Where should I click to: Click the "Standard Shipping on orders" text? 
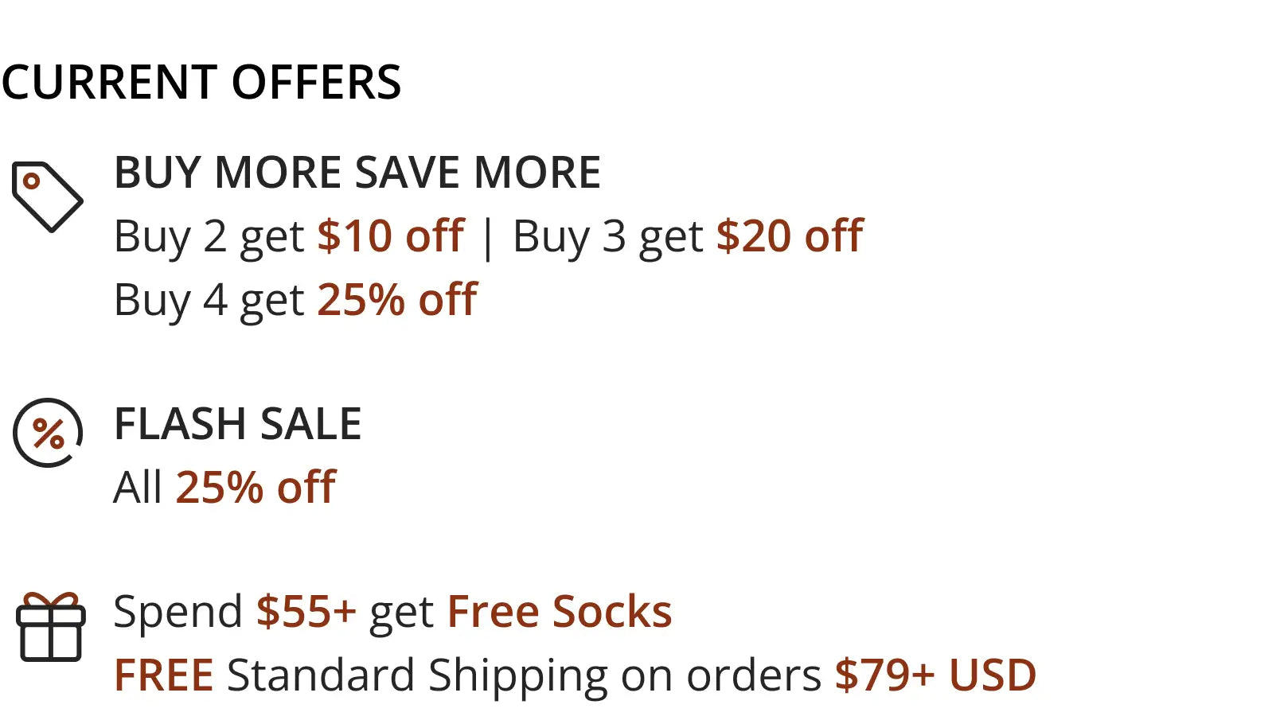point(524,675)
